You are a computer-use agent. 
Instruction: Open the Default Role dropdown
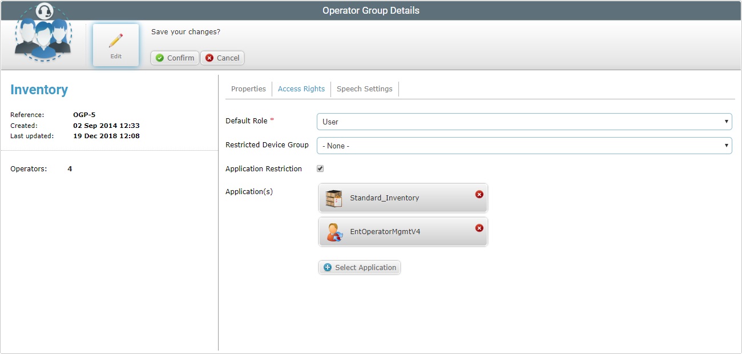pos(726,121)
